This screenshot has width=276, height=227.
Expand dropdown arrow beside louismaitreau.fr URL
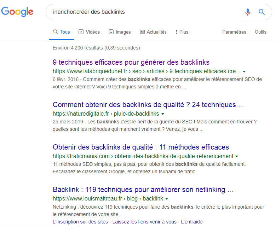(167, 199)
